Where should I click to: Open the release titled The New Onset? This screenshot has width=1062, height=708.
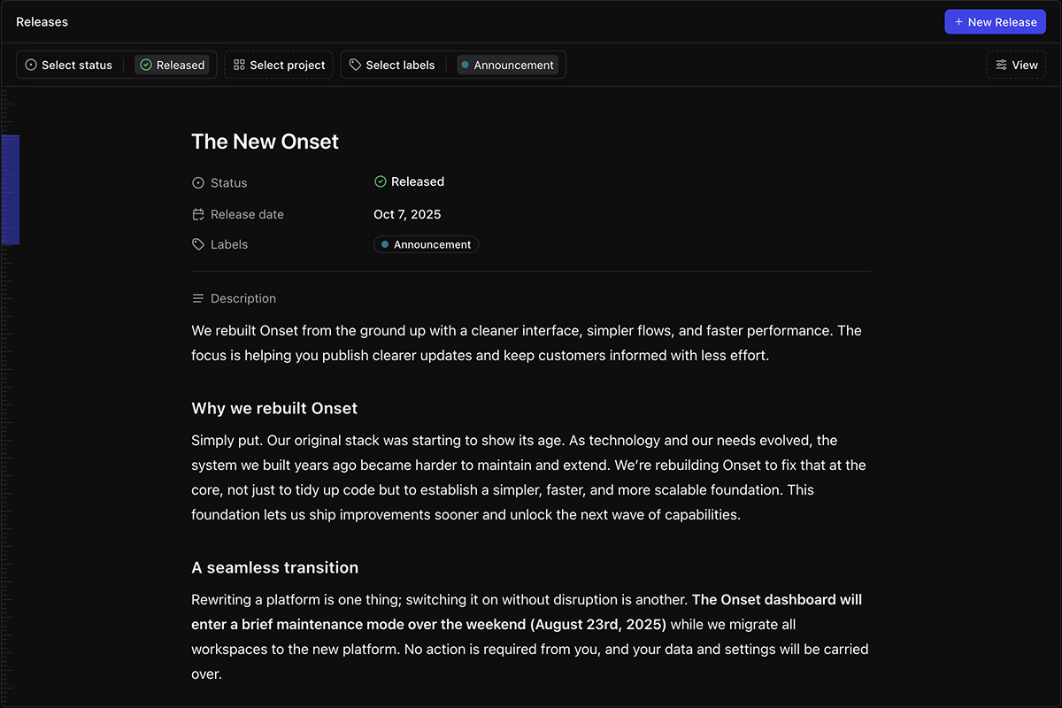tap(265, 141)
